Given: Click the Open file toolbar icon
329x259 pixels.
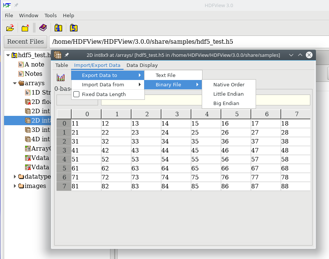Looking at the screenshot, I should click(10, 28).
